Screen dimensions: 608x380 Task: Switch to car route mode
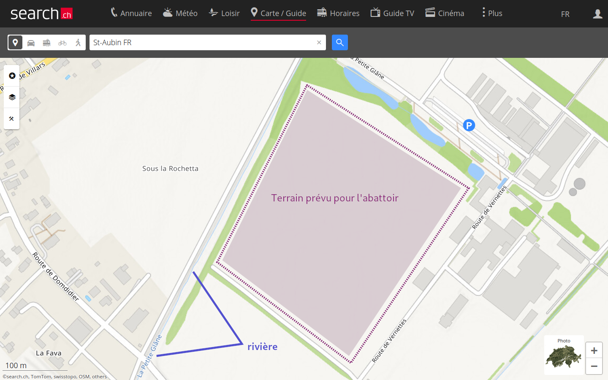coord(31,43)
